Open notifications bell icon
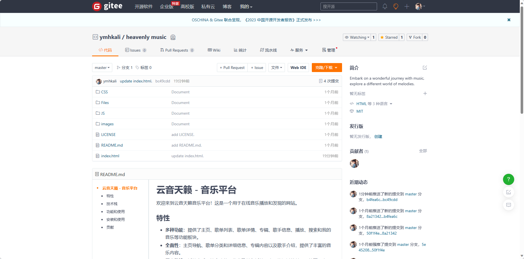Screen dimensions: 524x259 pos(385,6)
